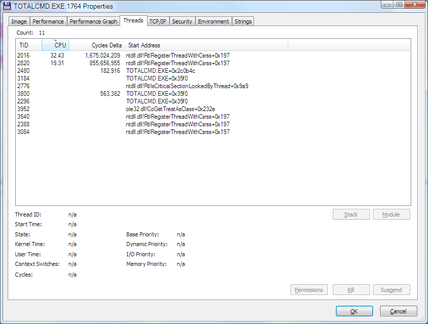The height and width of the screenshot is (324, 428).
Task: Click cycles delta value 855,656,955
Action: 105,63
